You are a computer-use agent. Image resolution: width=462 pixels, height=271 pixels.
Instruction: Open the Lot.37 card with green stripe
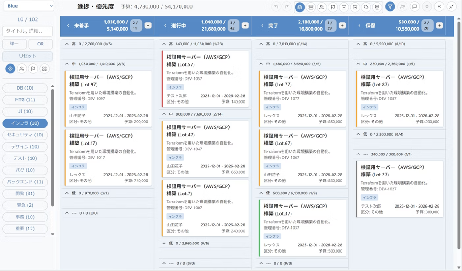302,228
